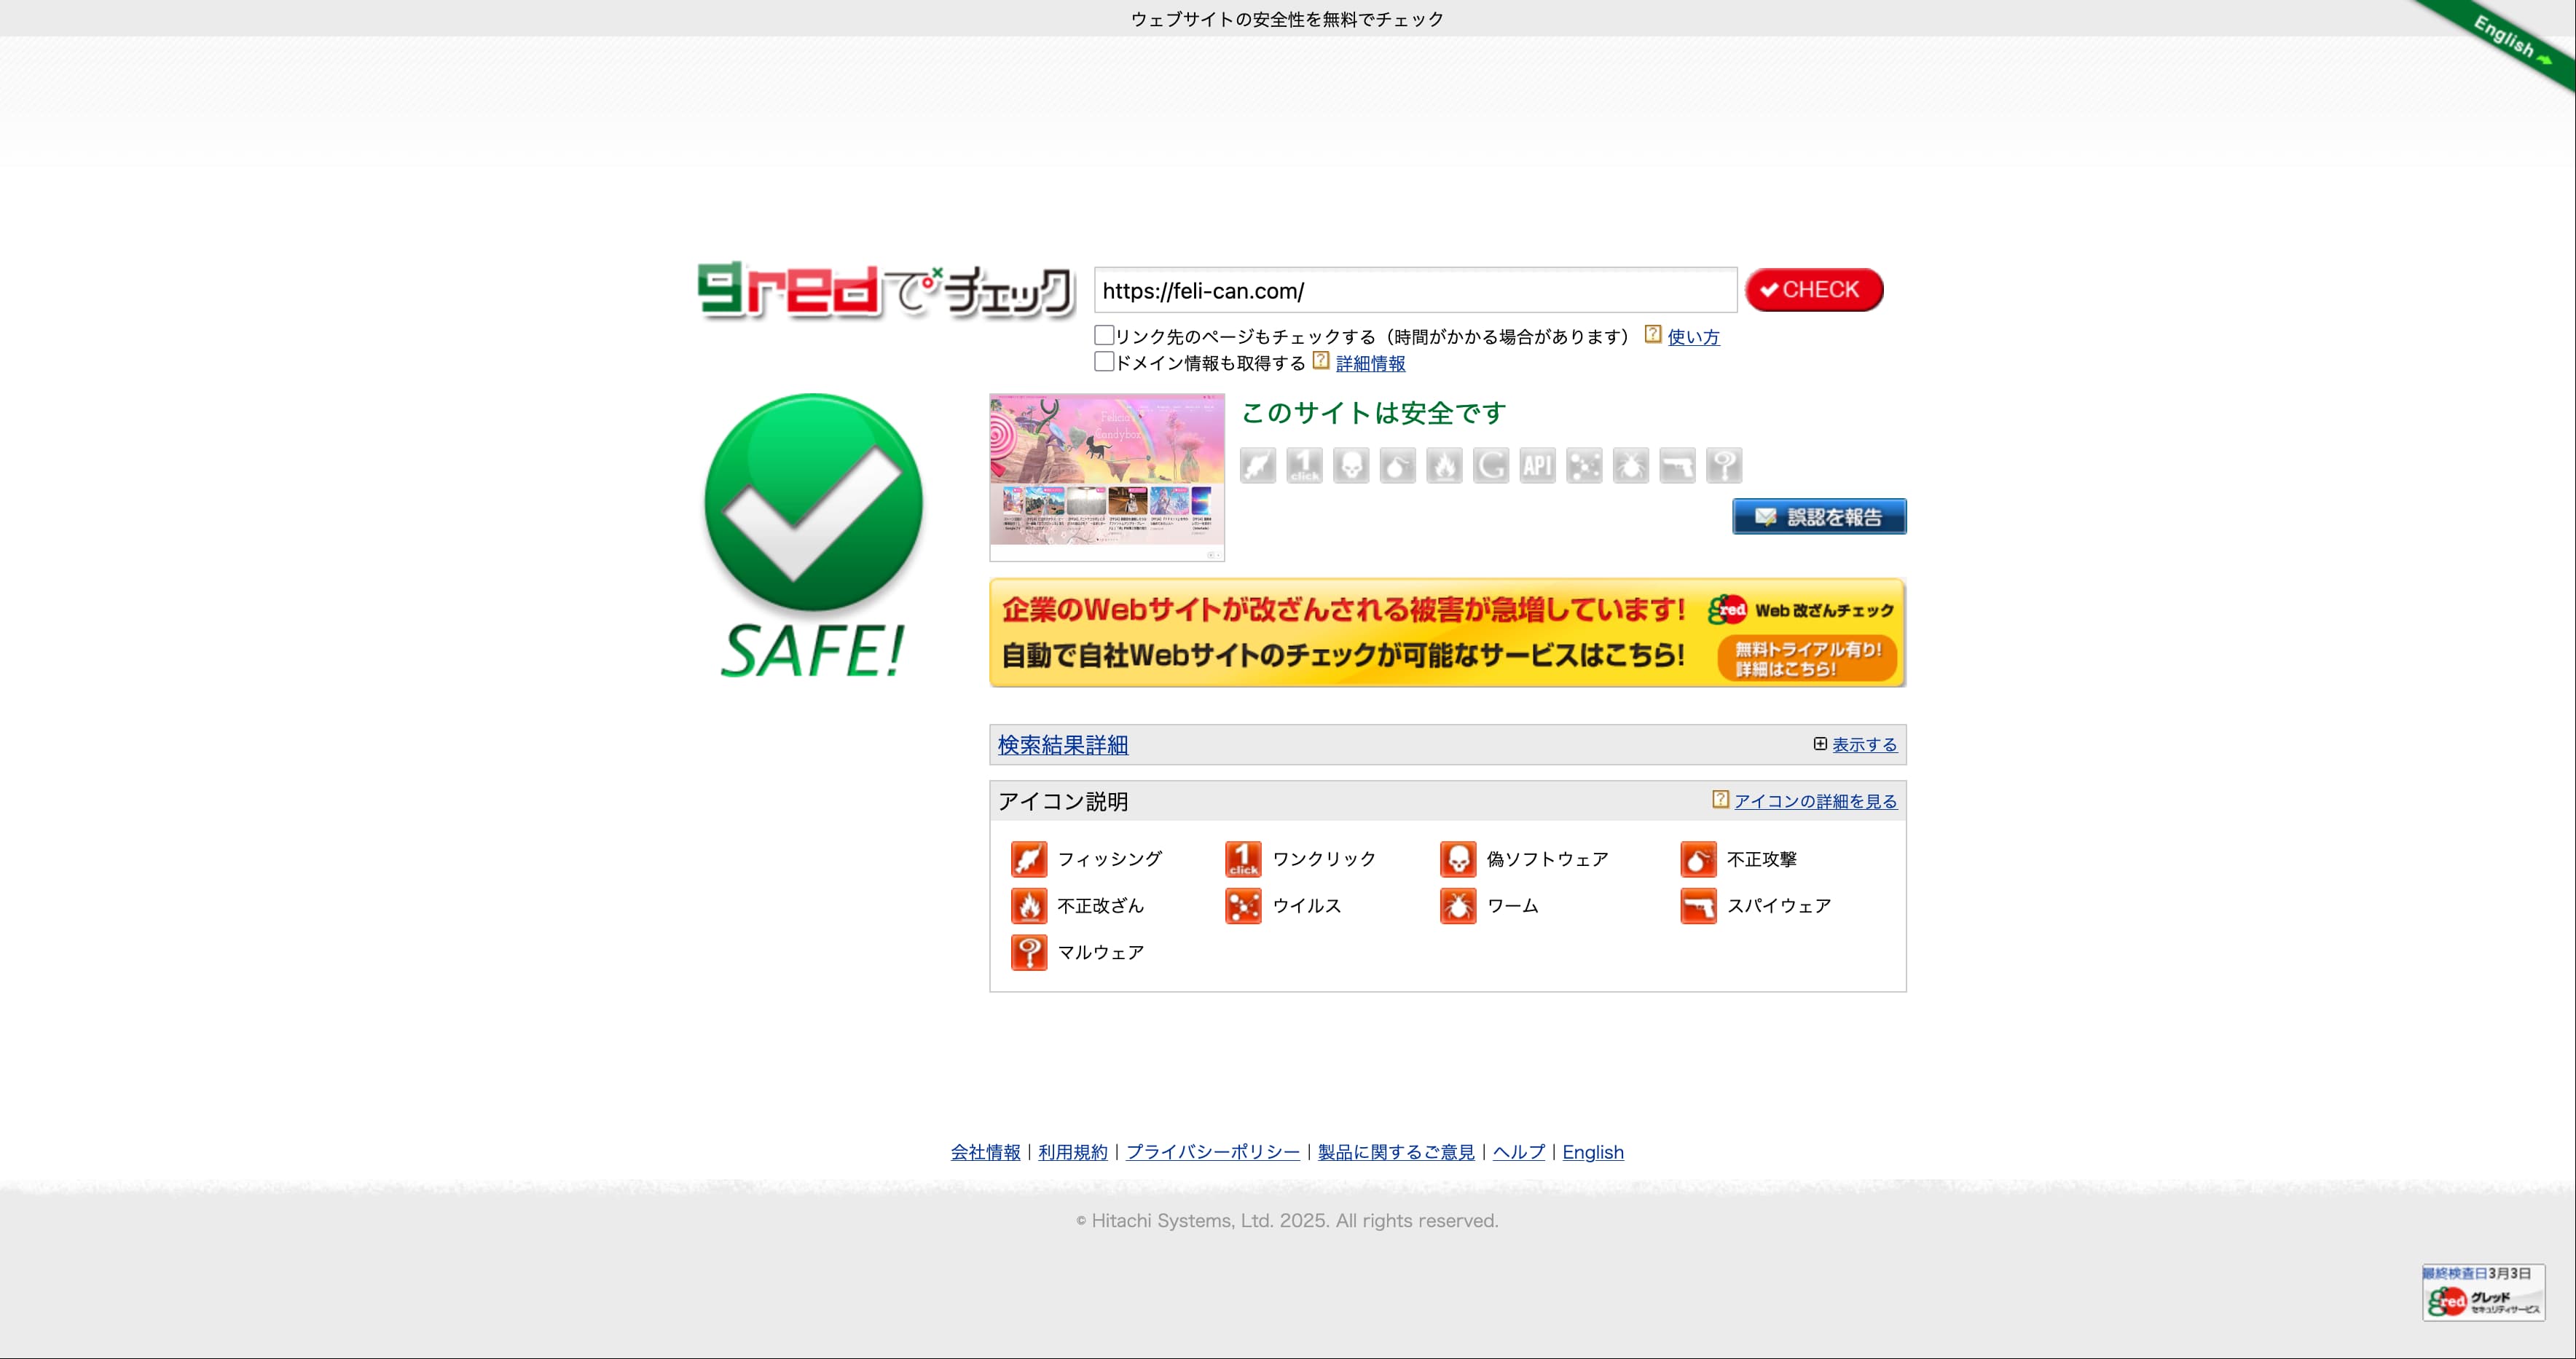Click the red CHECK button
This screenshot has width=2576, height=1359.
[x=1814, y=290]
